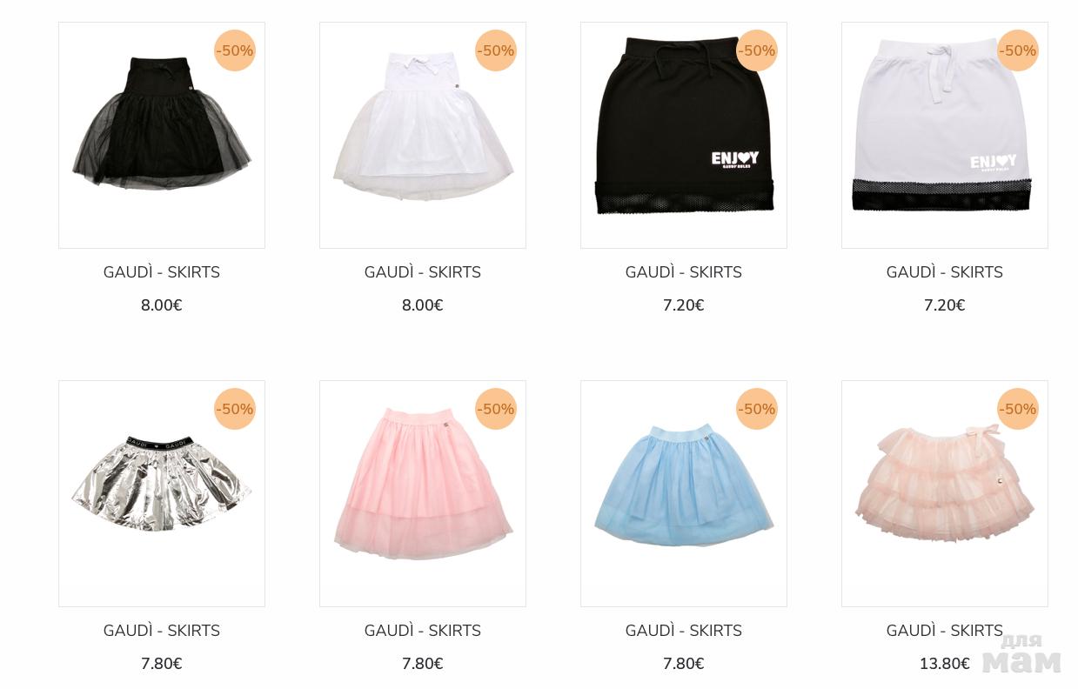Click the -50% badge on white ENJOY skirt

1018,50
